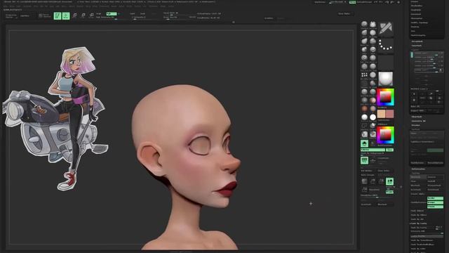This screenshot has width=449, height=253.
Task: Expand the Deformation subpalette
Action: click(418, 169)
